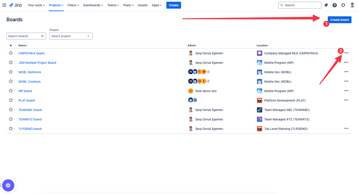The height and width of the screenshot is (194, 359).
Task: Expand the Teams menu
Action: 113,5
